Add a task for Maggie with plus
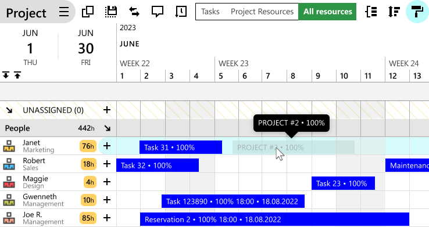Screen dimensions: 429x227 click(x=107, y=182)
